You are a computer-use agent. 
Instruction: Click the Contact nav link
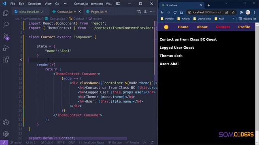pyautogui.click(x=223, y=27)
